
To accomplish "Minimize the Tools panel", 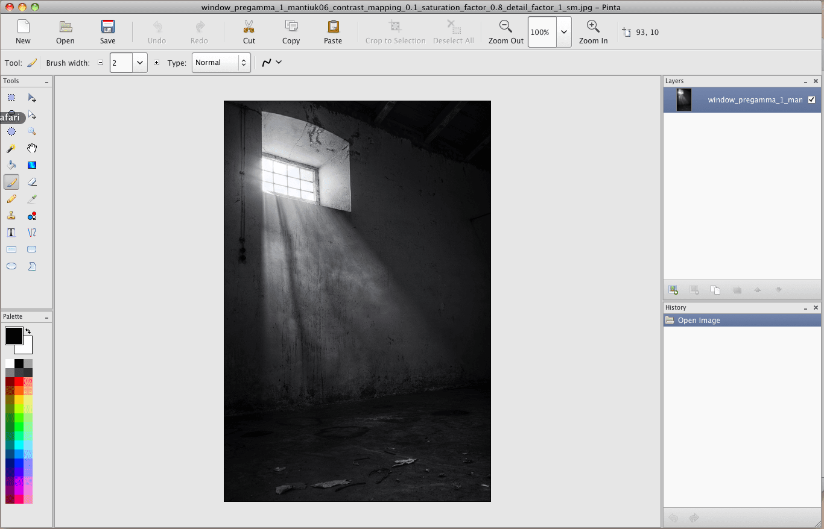I will point(46,81).
